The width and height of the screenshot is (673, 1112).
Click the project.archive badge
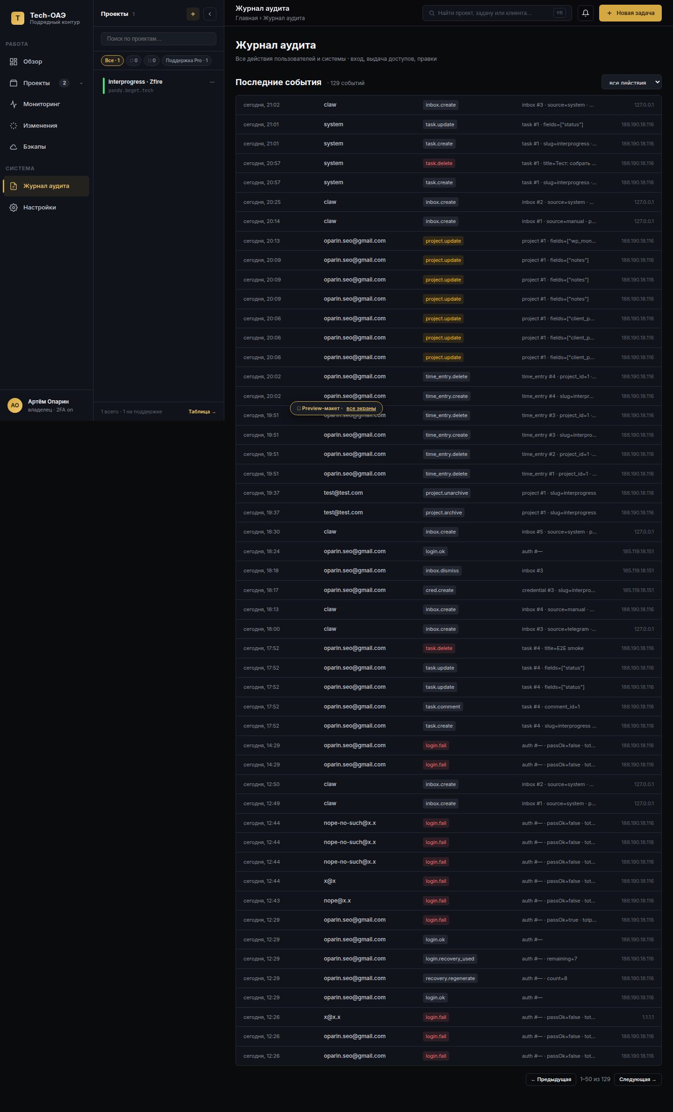(444, 513)
